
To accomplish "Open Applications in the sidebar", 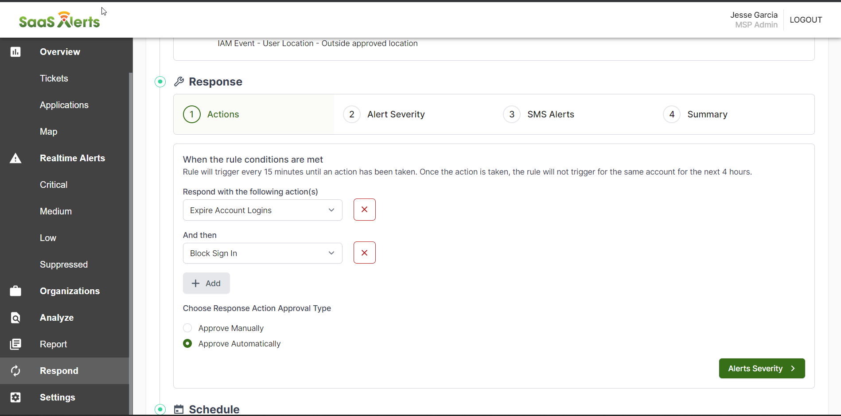I will click(64, 105).
